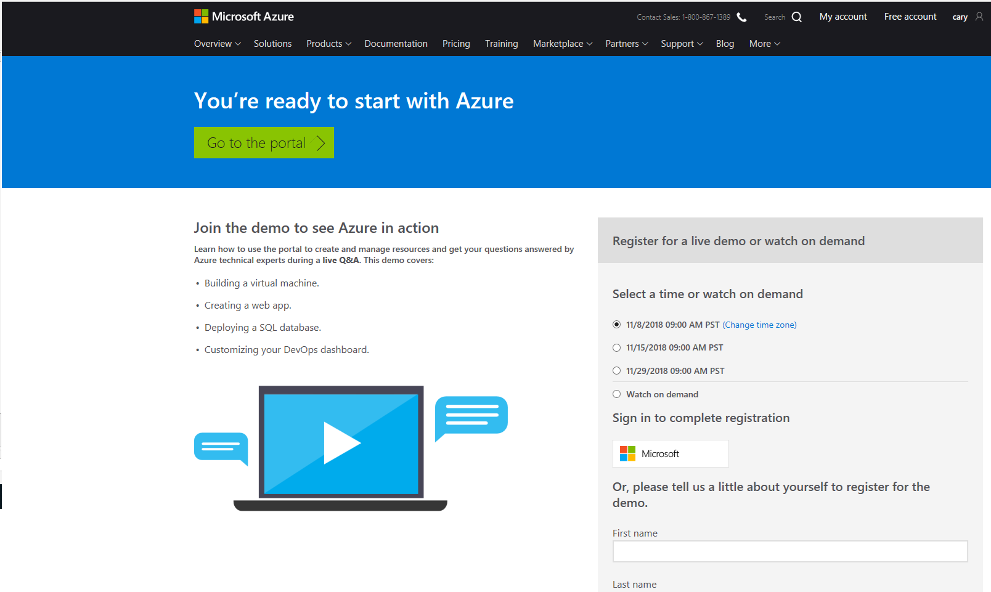Click the Go to the portal button
Image resolution: width=991 pixels, height=592 pixels.
tap(264, 143)
